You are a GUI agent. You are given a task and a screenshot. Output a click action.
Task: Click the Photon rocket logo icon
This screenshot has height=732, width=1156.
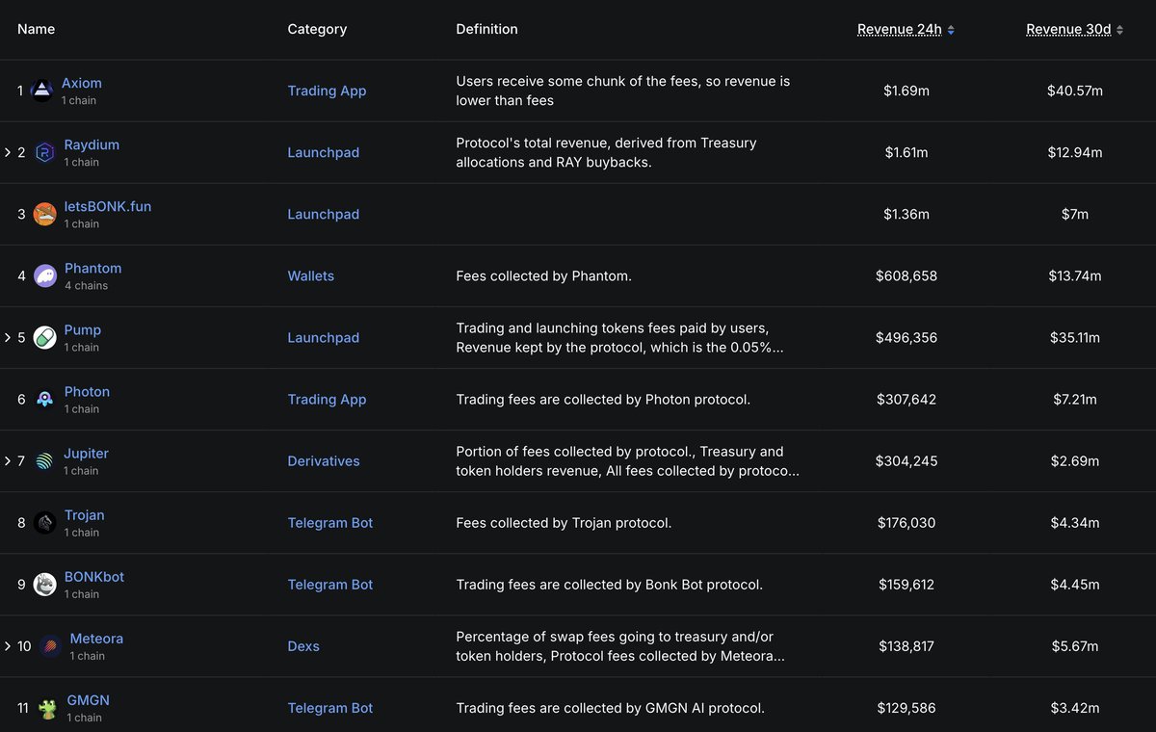(44, 400)
